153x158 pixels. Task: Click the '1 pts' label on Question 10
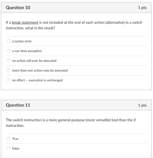coord(142,8)
